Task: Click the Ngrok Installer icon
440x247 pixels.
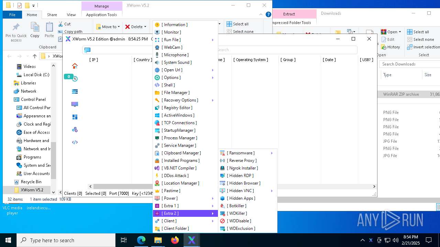Action: coord(222,168)
